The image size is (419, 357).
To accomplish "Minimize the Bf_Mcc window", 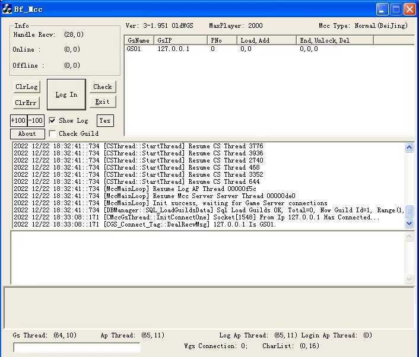I will (382, 9).
